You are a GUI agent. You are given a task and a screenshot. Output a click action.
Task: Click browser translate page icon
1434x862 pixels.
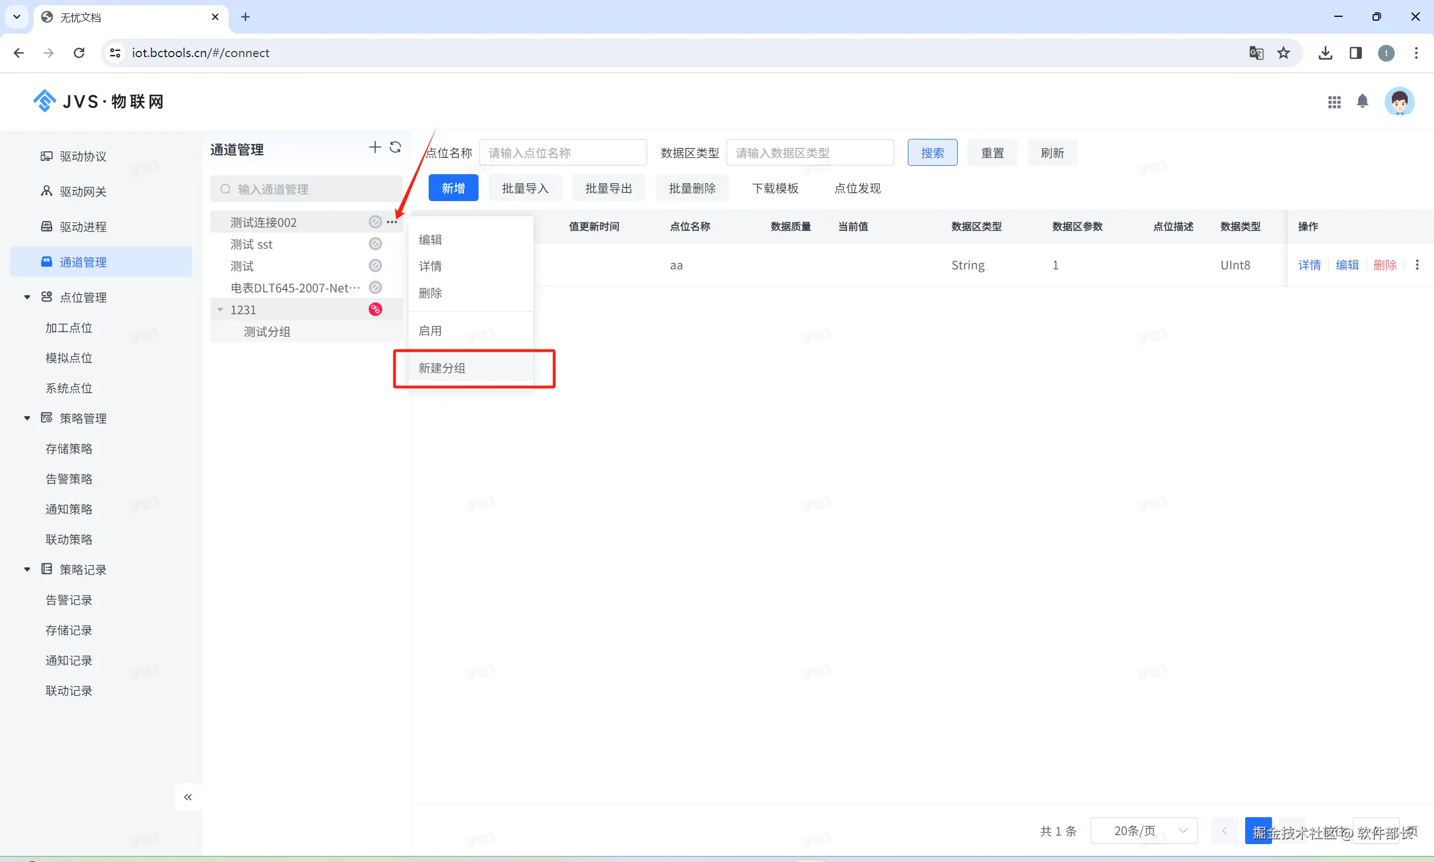point(1256,53)
